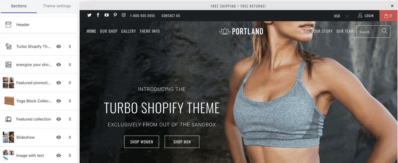Click the Shop Men button
Viewport: 398px width, 163px height.
point(182,142)
